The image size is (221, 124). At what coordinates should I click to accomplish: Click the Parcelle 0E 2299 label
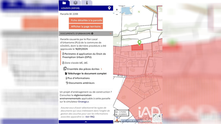click(69, 14)
